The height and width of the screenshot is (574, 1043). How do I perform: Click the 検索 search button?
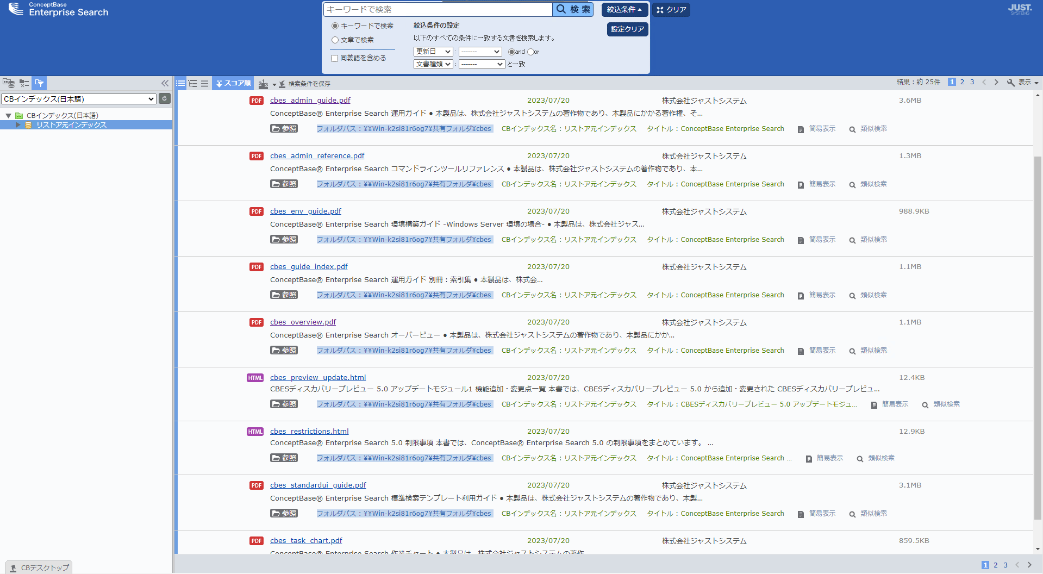pos(574,9)
